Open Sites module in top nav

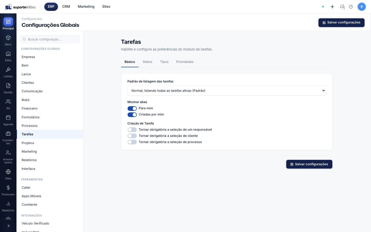point(106,7)
